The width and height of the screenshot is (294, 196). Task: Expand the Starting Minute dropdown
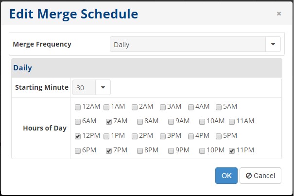[103, 88]
